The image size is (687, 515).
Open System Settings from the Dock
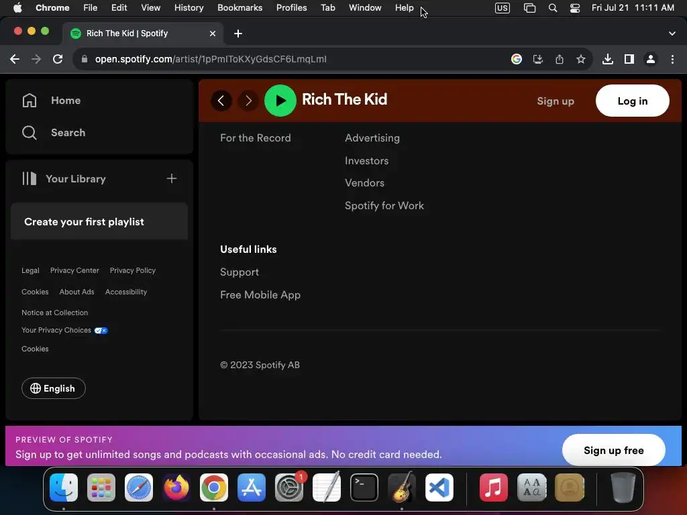[x=289, y=488]
